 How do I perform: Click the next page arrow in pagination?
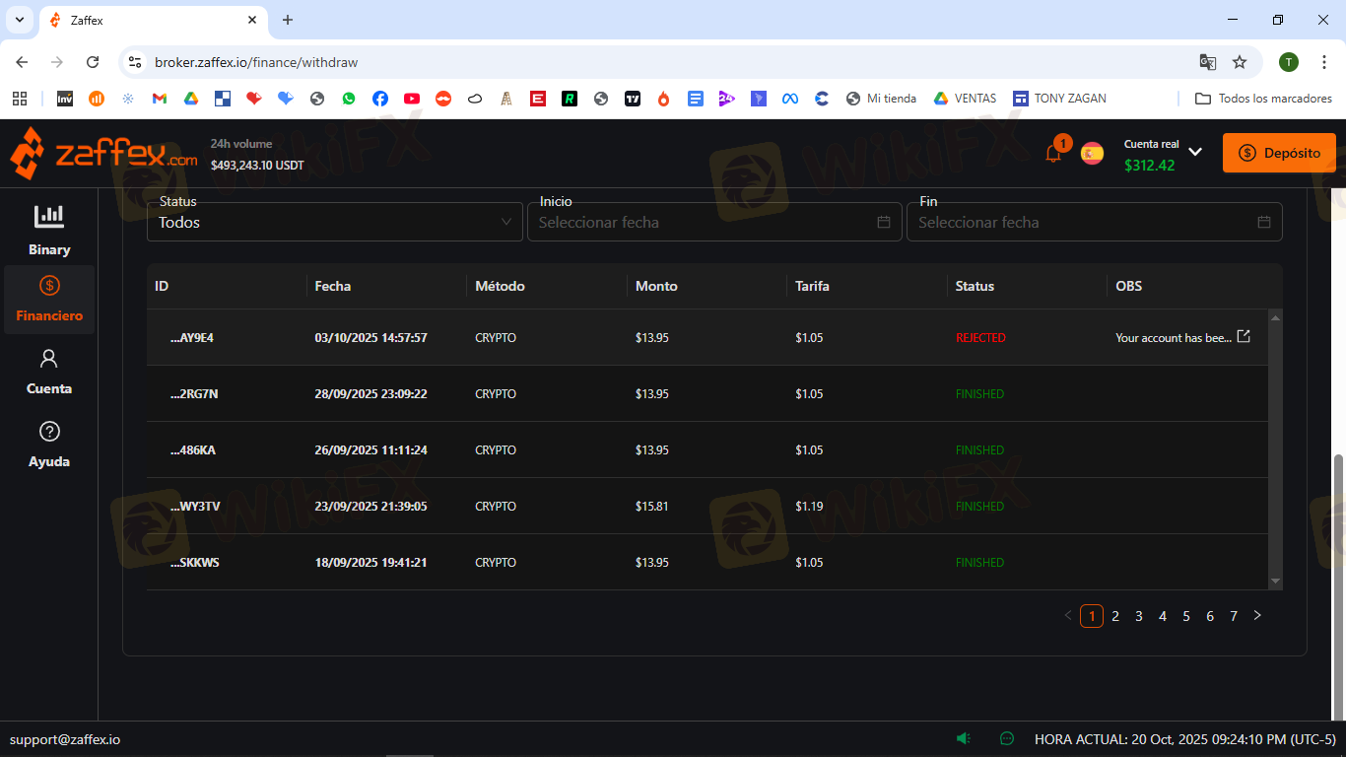click(1257, 616)
